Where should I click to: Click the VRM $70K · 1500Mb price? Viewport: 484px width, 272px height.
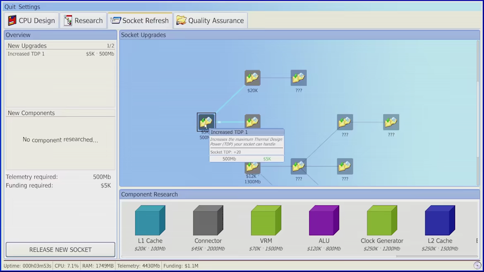266,248
